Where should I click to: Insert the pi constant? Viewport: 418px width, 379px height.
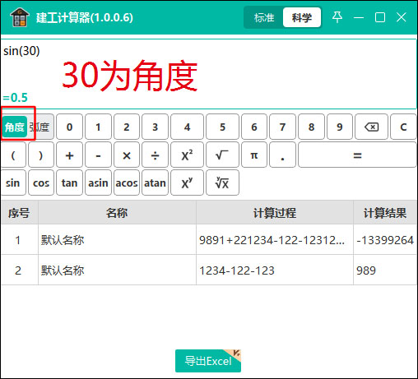click(254, 155)
